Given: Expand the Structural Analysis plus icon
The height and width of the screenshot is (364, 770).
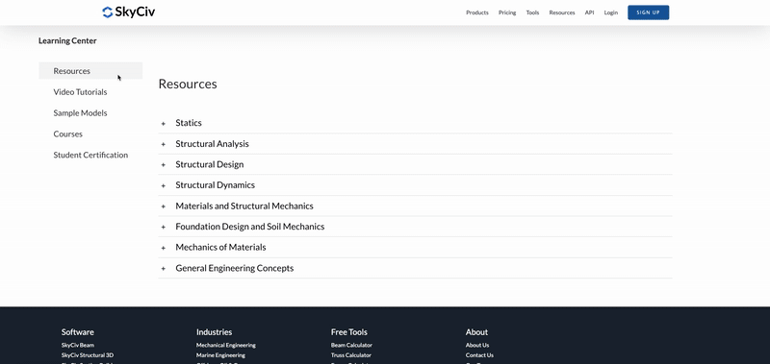Looking at the screenshot, I should (x=164, y=144).
